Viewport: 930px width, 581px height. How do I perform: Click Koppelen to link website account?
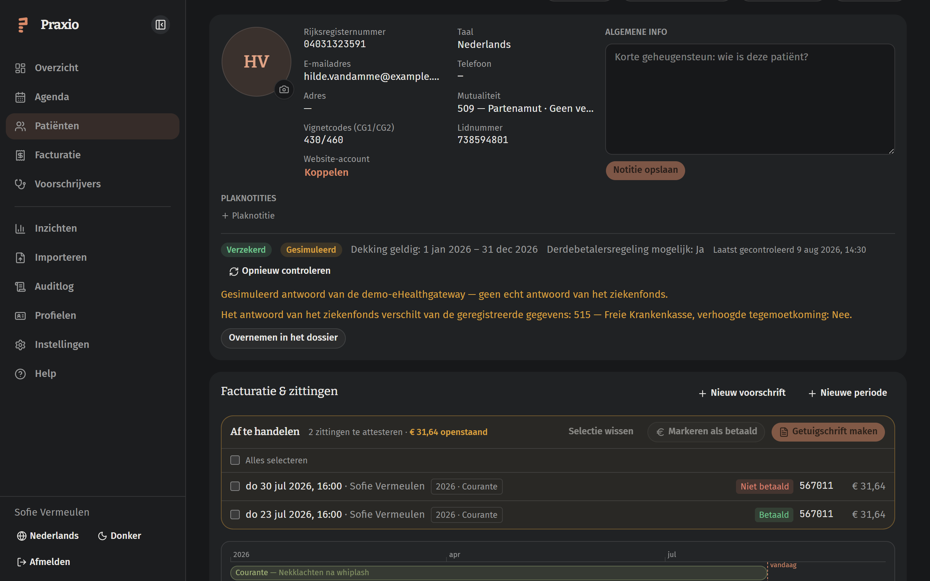click(x=326, y=172)
